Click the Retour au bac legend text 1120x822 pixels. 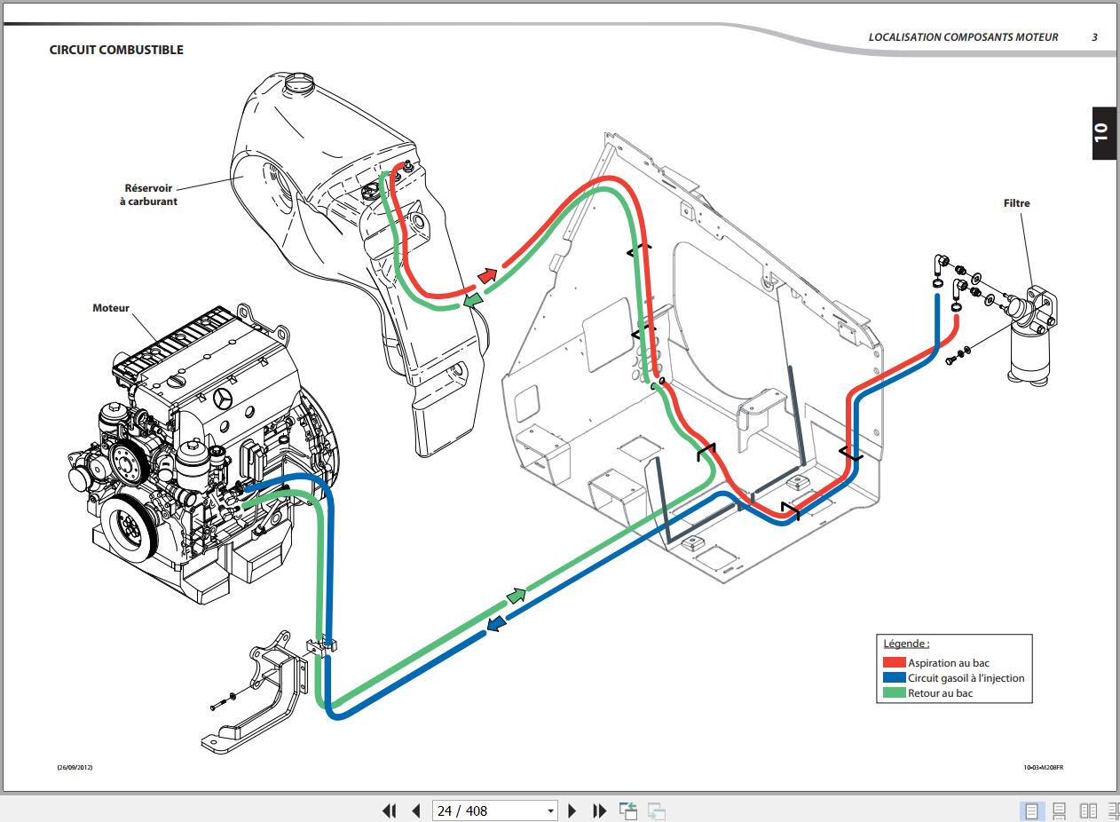point(940,693)
